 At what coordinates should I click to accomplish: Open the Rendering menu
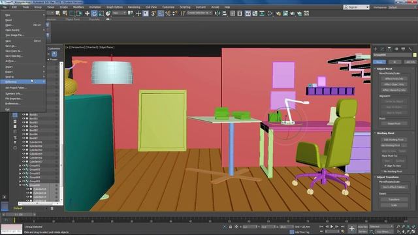pos(134,7)
